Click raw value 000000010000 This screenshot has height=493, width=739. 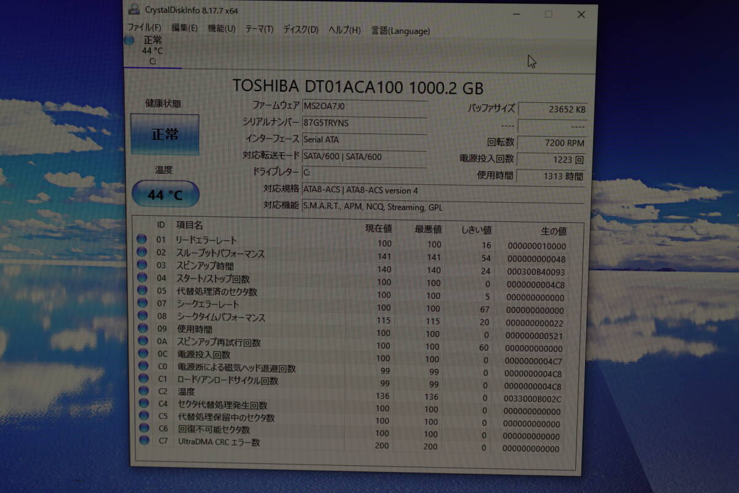coord(537,246)
